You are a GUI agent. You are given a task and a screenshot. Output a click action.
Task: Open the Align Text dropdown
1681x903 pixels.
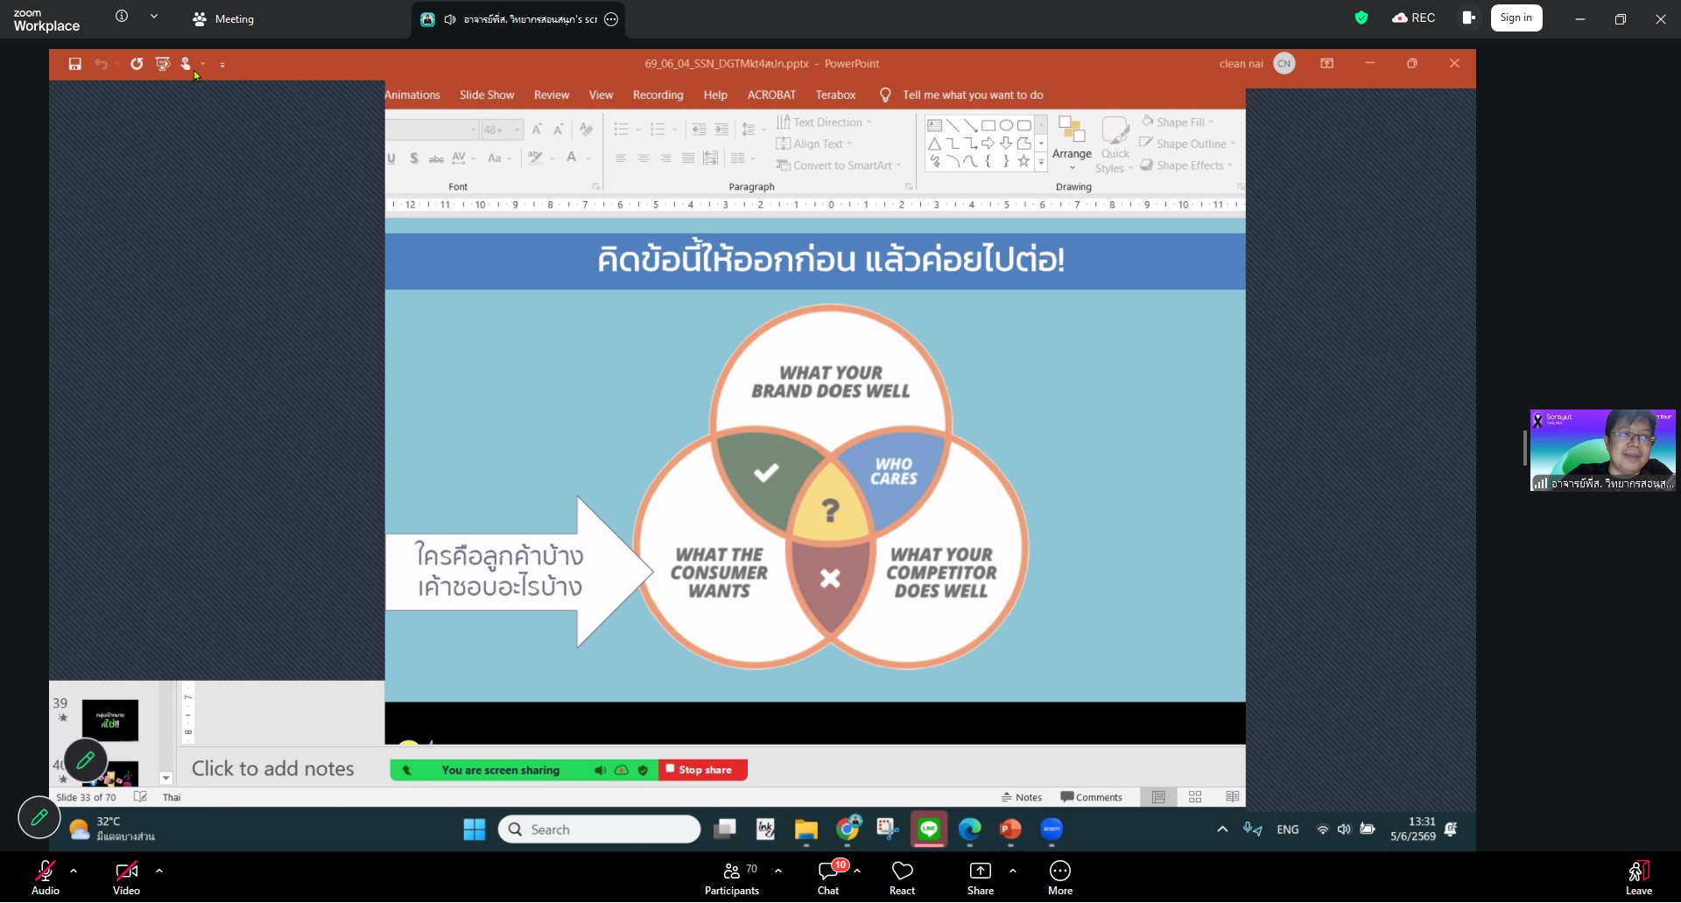tap(814, 144)
